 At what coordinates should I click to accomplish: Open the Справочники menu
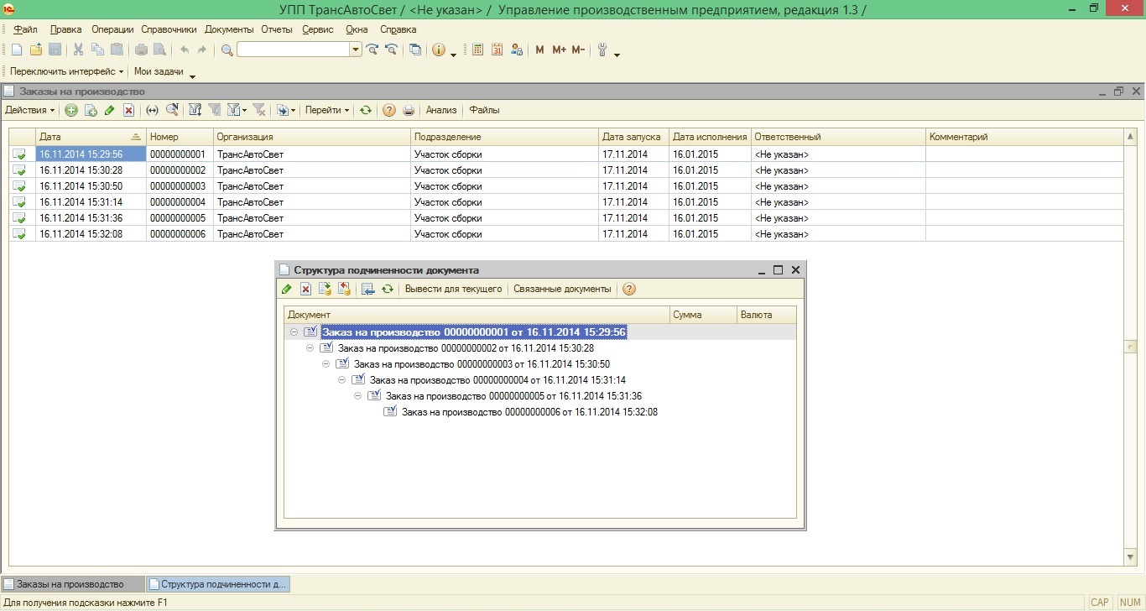[168, 29]
